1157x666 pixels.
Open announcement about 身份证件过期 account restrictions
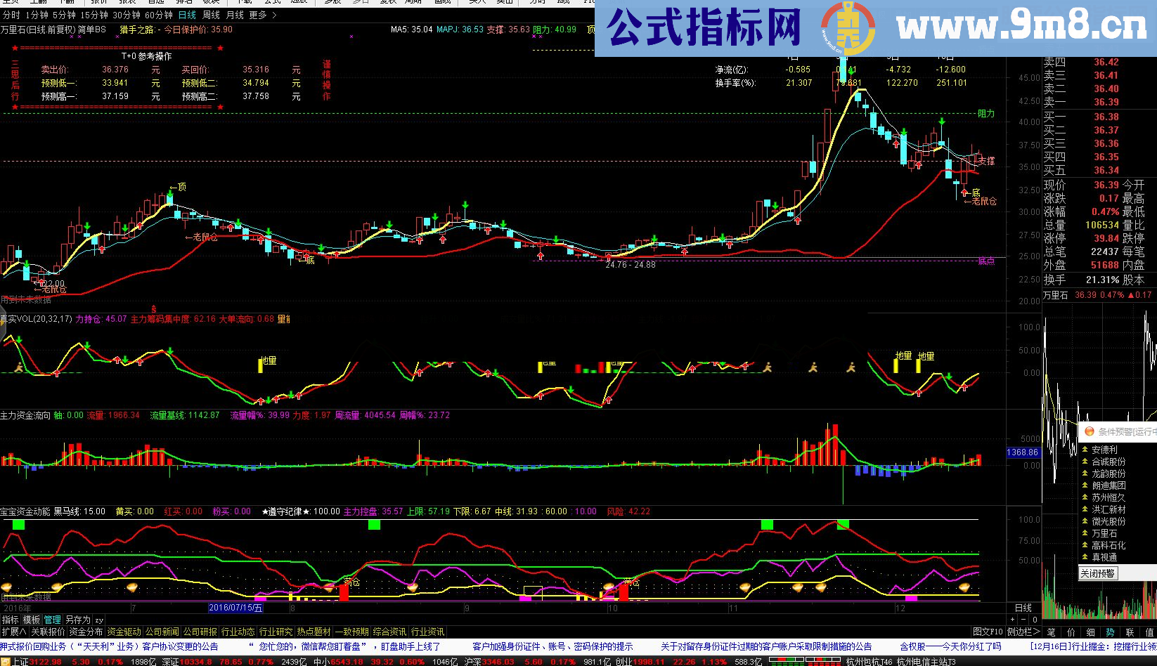pos(765,646)
